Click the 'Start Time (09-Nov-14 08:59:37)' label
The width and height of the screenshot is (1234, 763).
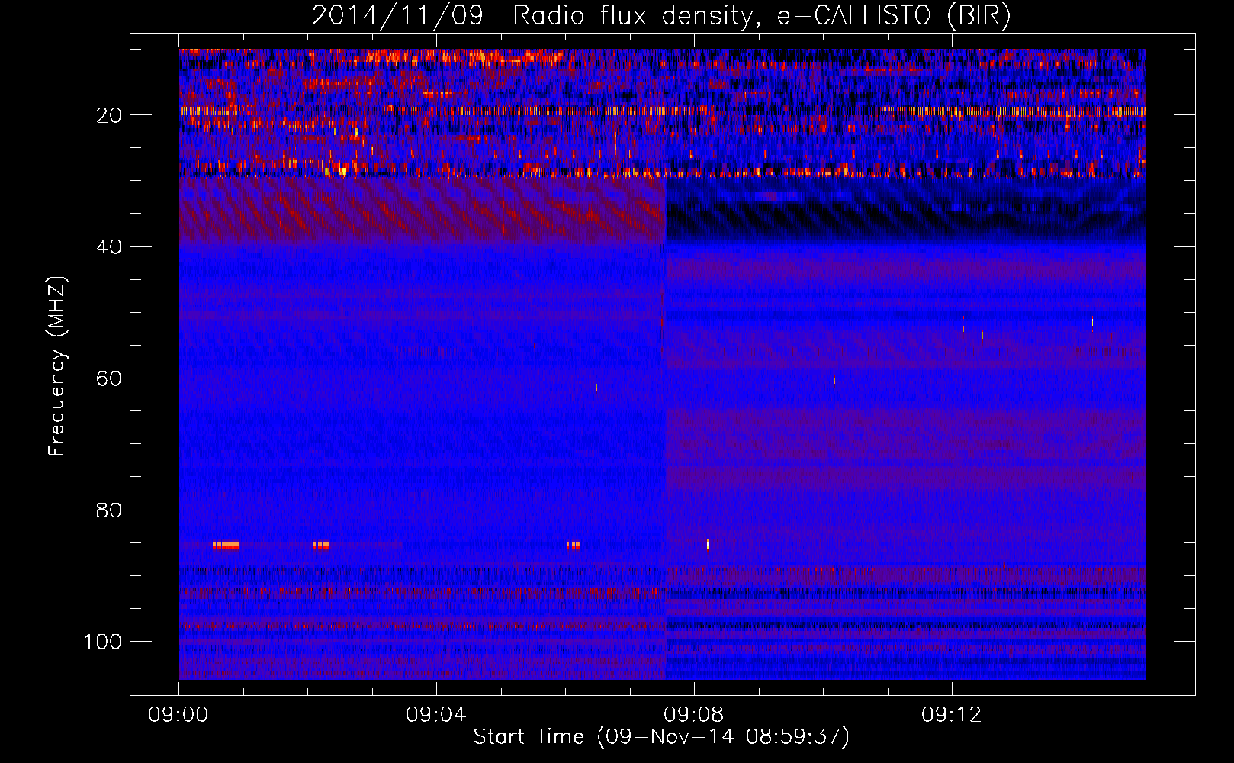(661, 737)
